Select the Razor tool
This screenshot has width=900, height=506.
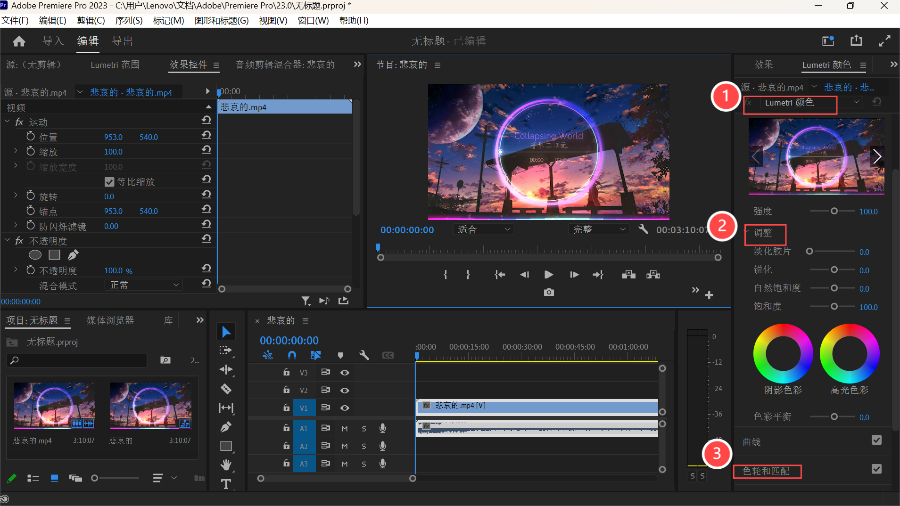(x=226, y=389)
